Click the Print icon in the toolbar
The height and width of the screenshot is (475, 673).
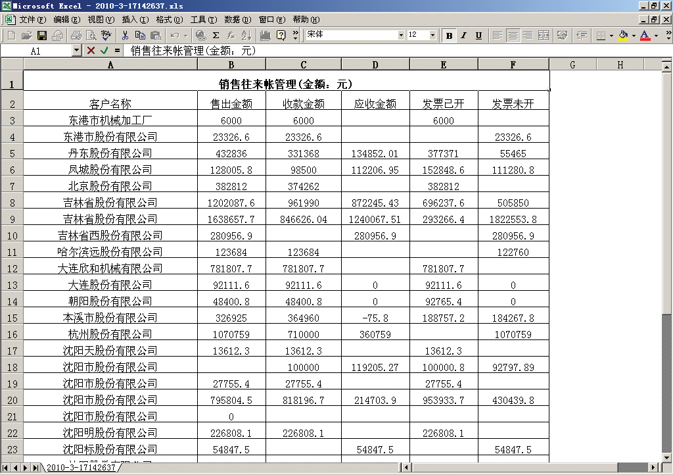click(x=76, y=36)
